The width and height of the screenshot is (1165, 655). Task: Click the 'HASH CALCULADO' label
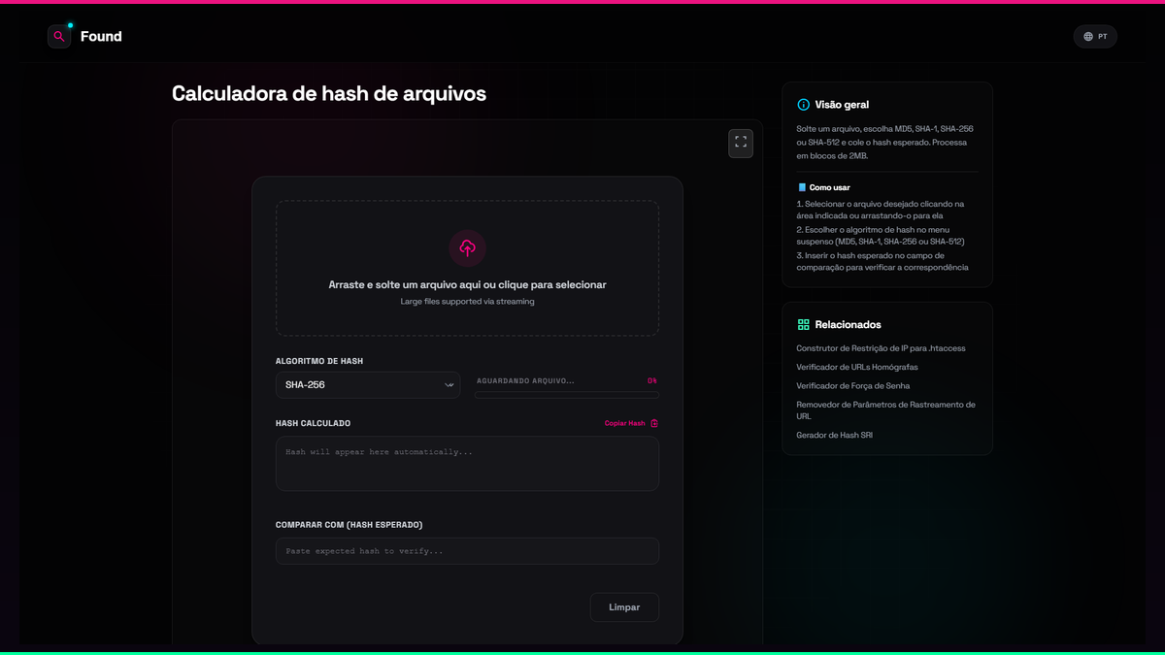click(313, 423)
